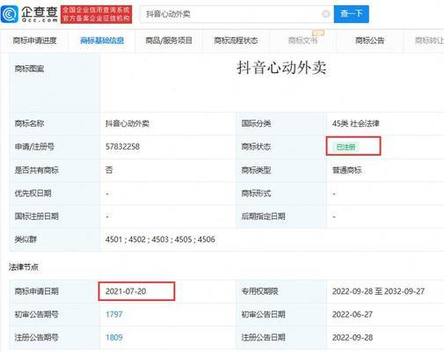Select registration number 57832258
This screenshot has height=352, width=444.
click(x=122, y=147)
